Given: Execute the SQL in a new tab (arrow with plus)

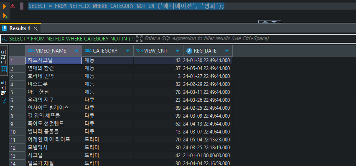Looking at the screenshot, I should pyautogui.click(x=5, y=16).
